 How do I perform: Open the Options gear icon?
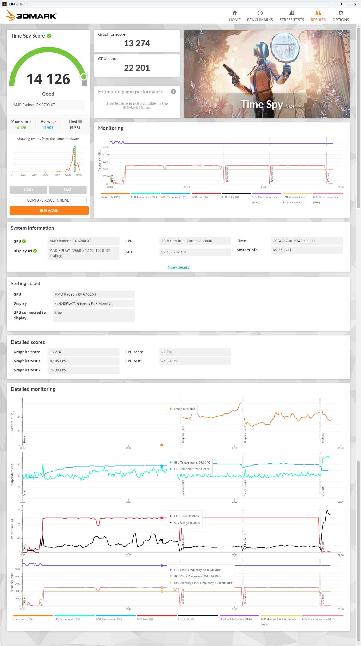point(340,13)
